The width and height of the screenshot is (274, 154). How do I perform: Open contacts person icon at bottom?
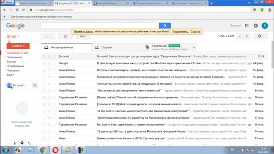point(15,143)
